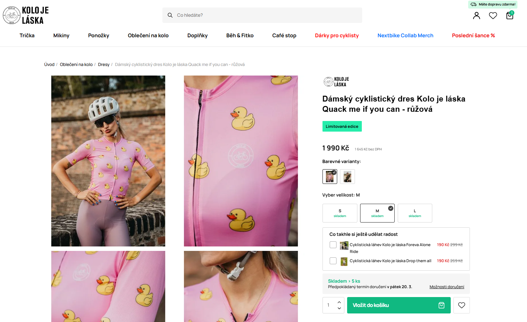The width and height of the screenshot is (527, 322).
Task: Open Možnosti doručení link
Action: [447, 287]
